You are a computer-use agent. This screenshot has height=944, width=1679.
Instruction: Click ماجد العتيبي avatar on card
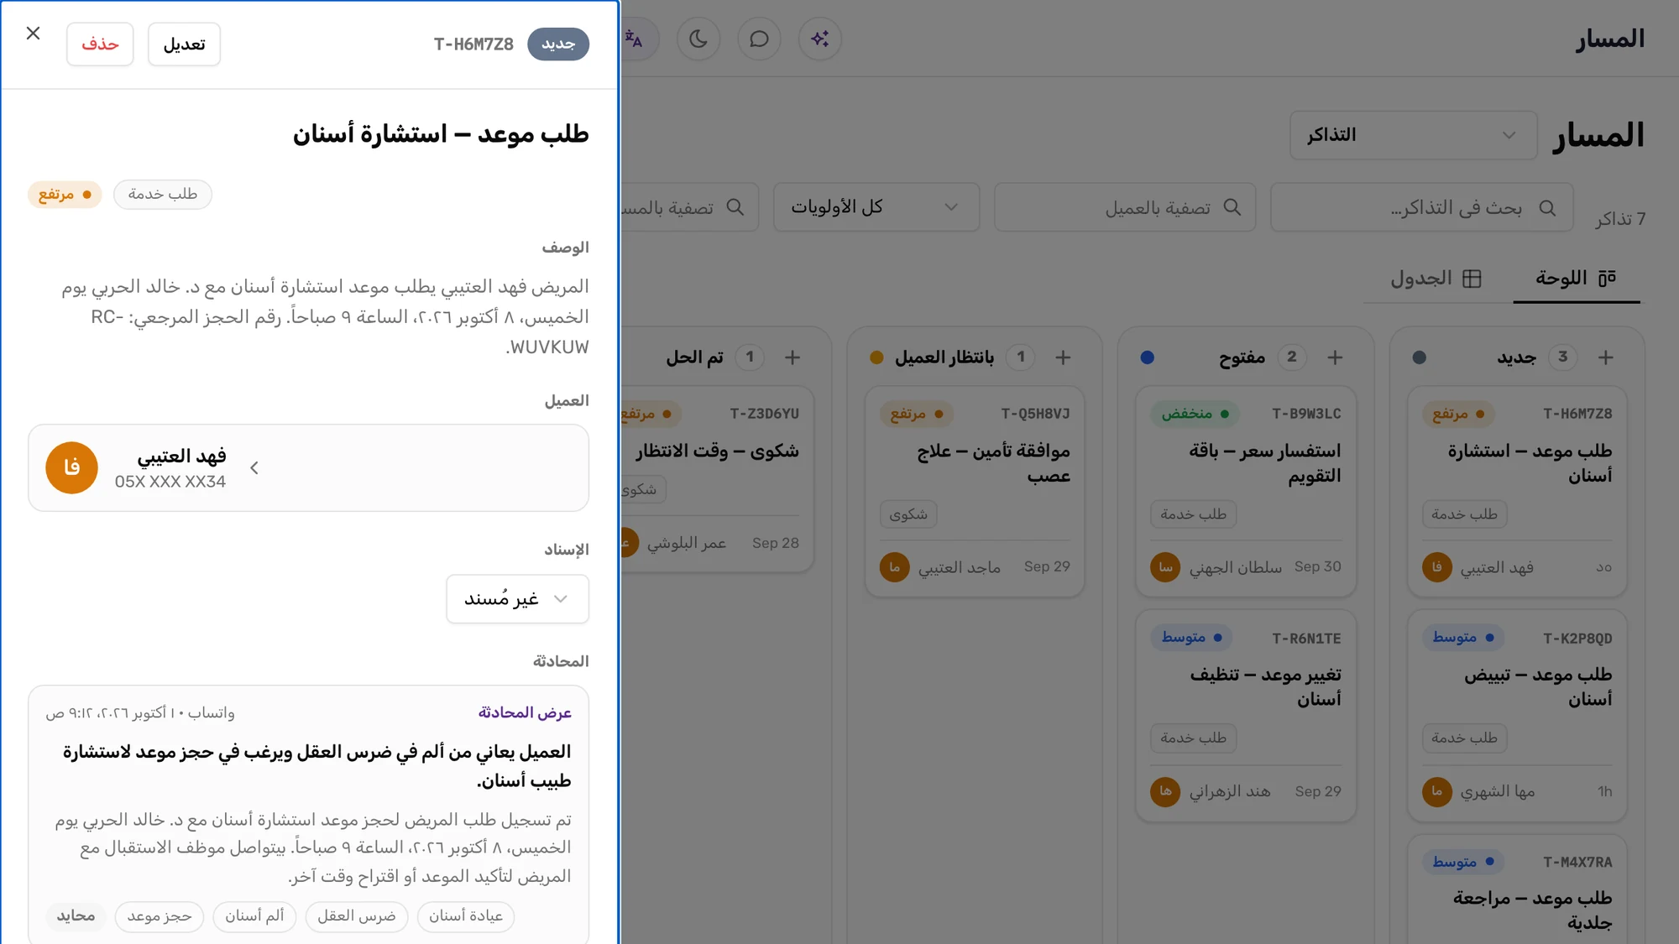(894, 568)
